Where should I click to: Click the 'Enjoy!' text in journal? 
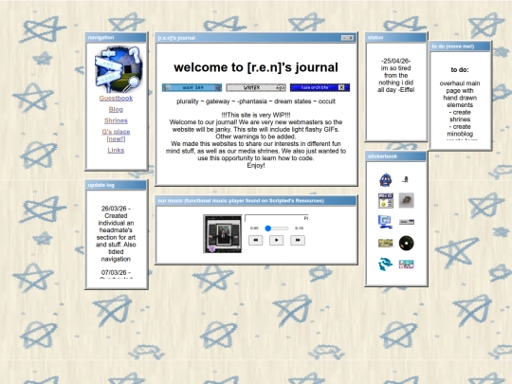(x=256, y=166)
